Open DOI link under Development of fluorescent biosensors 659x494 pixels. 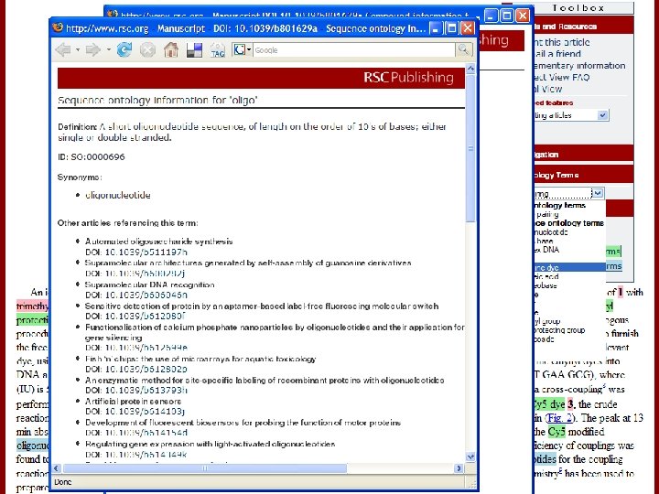point(146,433)
